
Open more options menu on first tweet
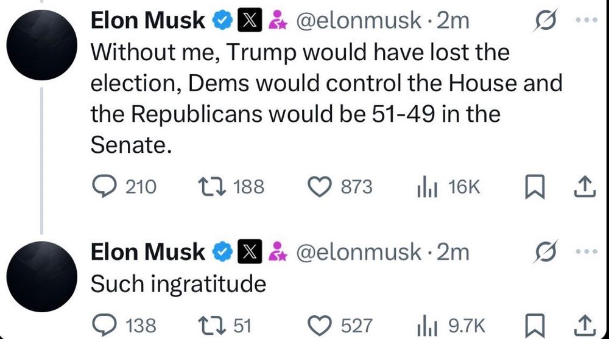(586, 20)
